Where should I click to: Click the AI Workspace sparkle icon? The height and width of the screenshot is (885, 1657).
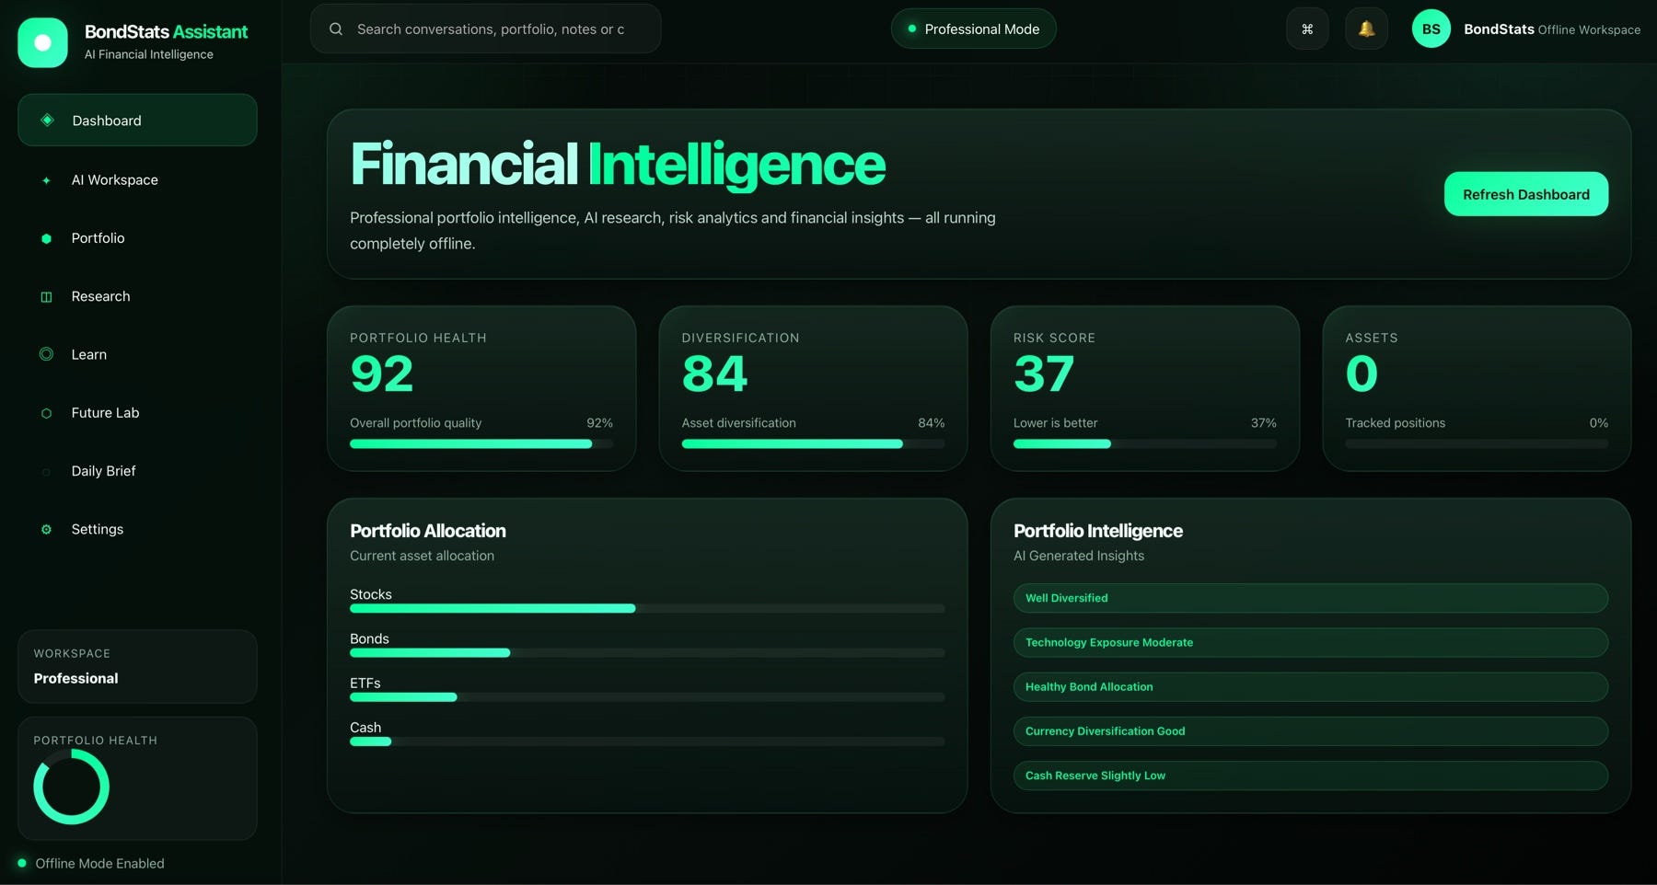[x=46, y=180]
